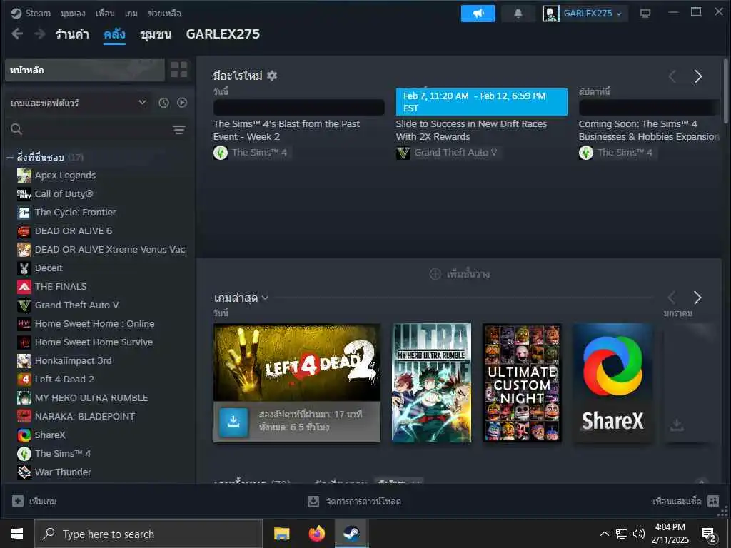Click the Windows Start button
The width and height of the screenshot is (731, 548).
point(17,534)
